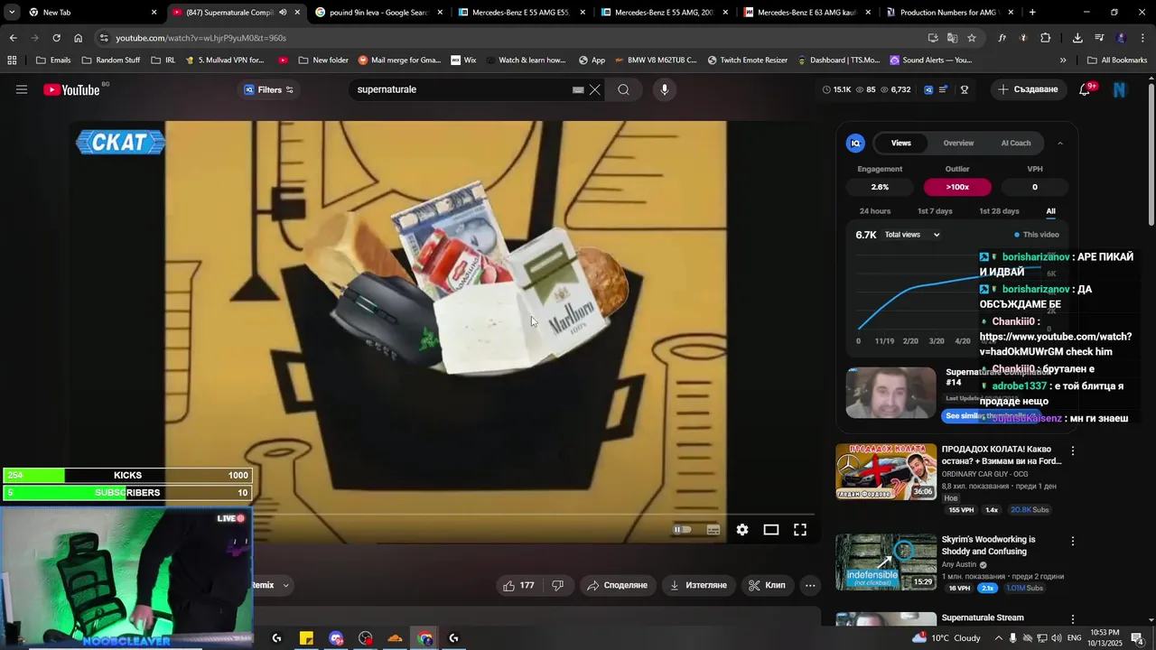Toggle autoplay switch in player
Screen dimensions: 1156x650
point(683,530)
